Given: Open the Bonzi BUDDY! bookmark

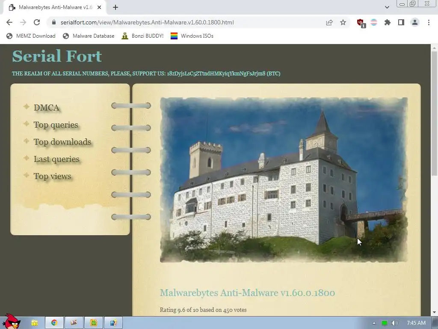Looking at the screenshot, I should point(143,36).
